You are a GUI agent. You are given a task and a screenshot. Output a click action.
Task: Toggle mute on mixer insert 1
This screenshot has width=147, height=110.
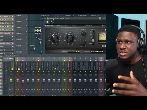click(x=17, y=72)
